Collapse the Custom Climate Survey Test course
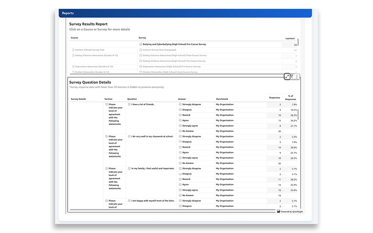 tap(73, 50)
